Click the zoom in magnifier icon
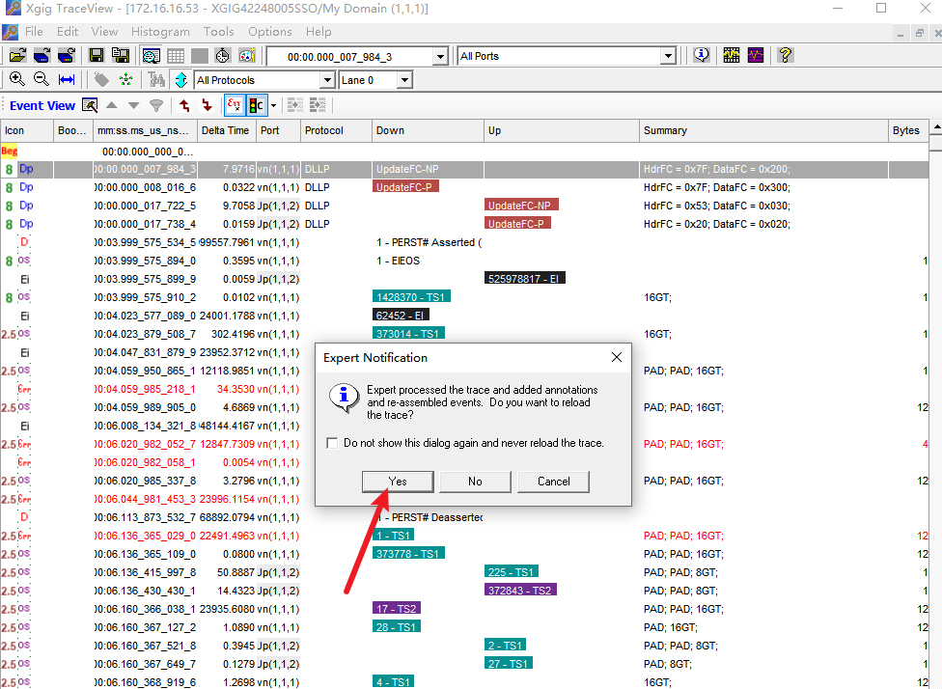The height and width of the screenshot is (689, 942). coord(17,79)
